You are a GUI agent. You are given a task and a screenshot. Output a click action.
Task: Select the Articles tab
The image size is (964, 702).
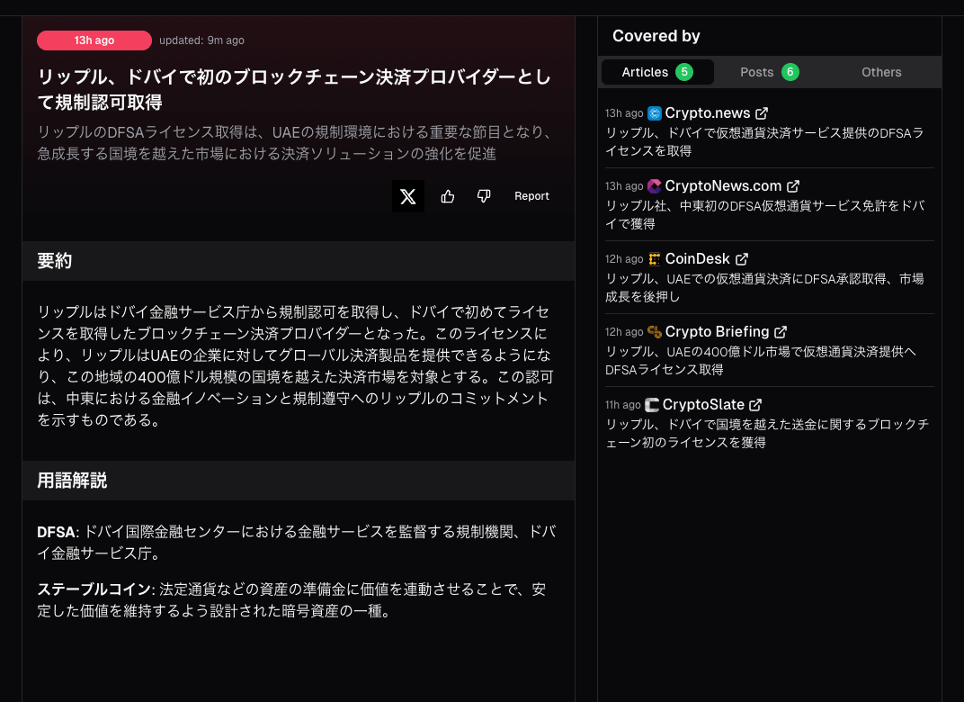pos(647,72)
